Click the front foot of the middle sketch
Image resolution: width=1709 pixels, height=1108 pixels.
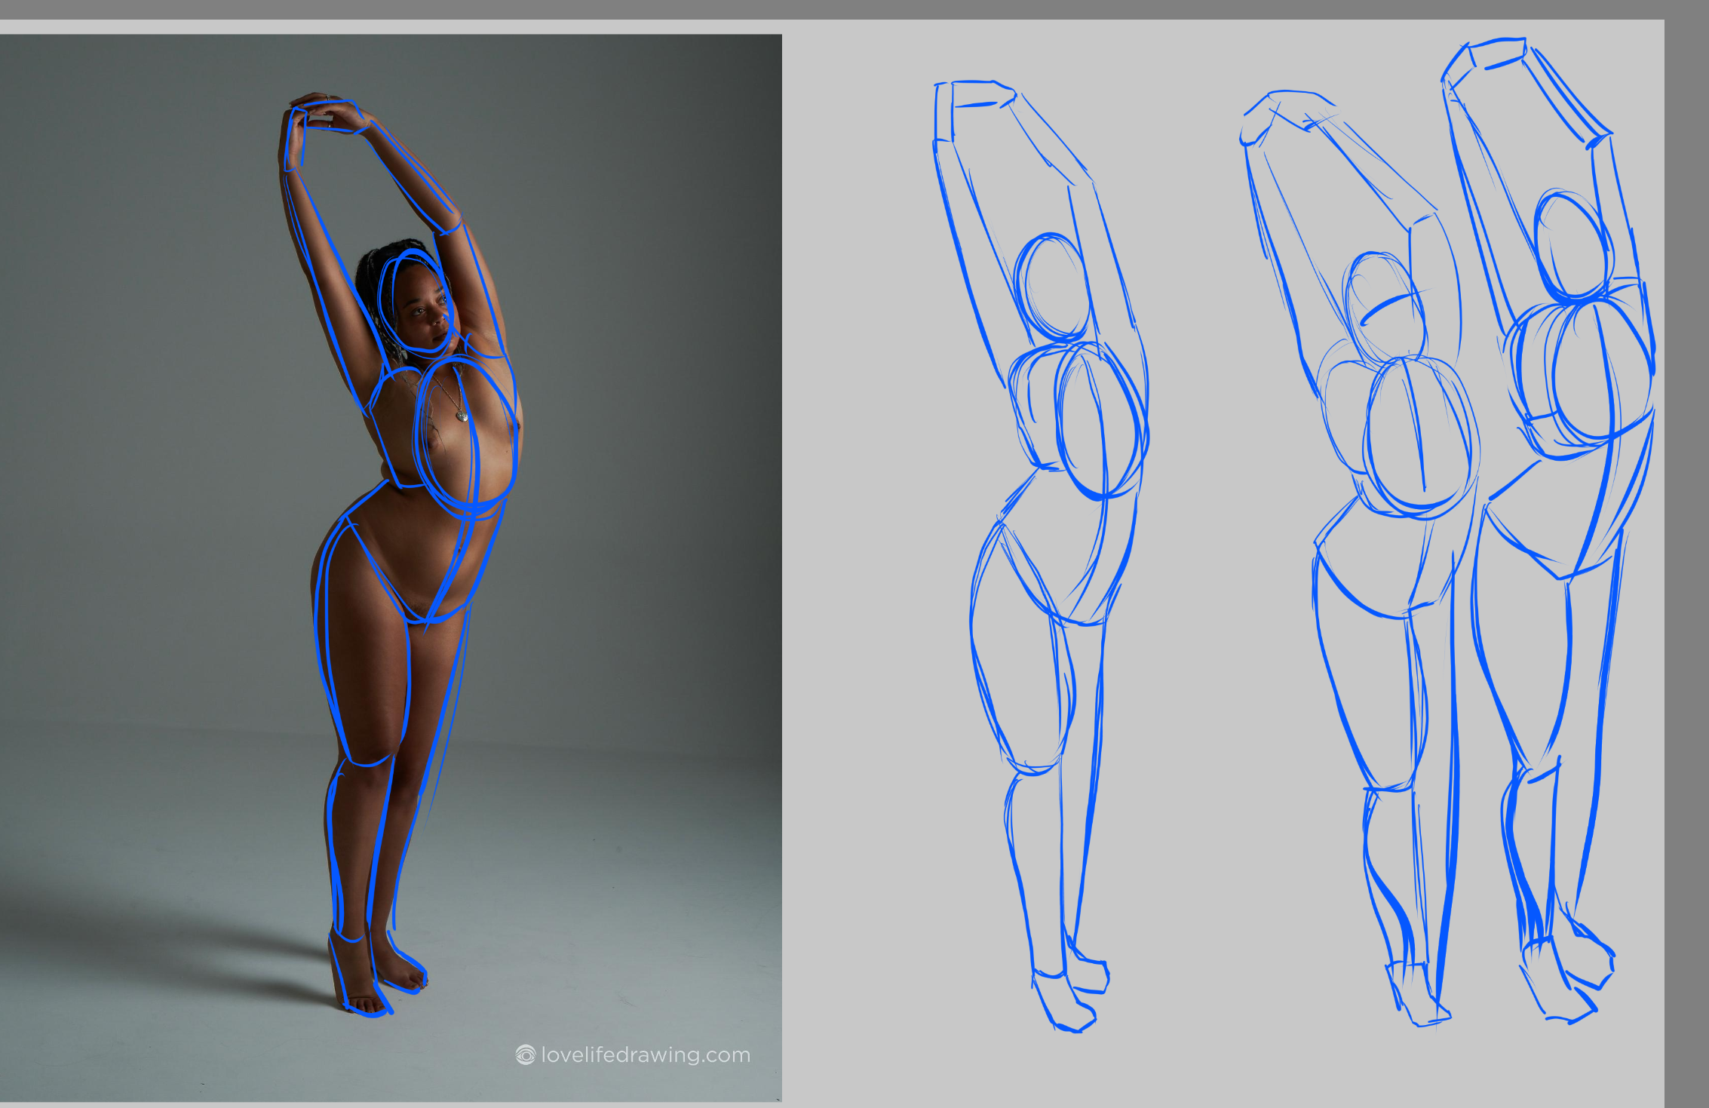(1418, 996)
